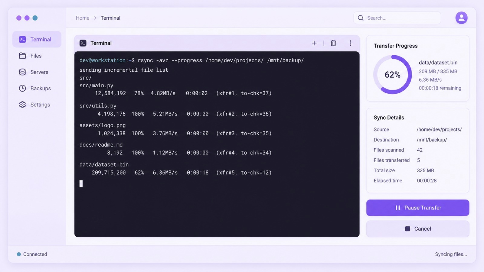Follow the Home breadcrumb link
484x272 pixels.
coord(83,18)
